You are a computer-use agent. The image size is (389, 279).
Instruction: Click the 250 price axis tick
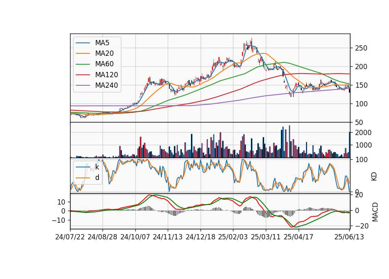[361, 48]
